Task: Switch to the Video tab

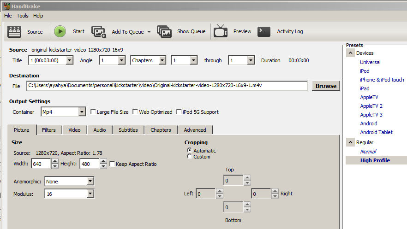Action: (x=74, y=130)
